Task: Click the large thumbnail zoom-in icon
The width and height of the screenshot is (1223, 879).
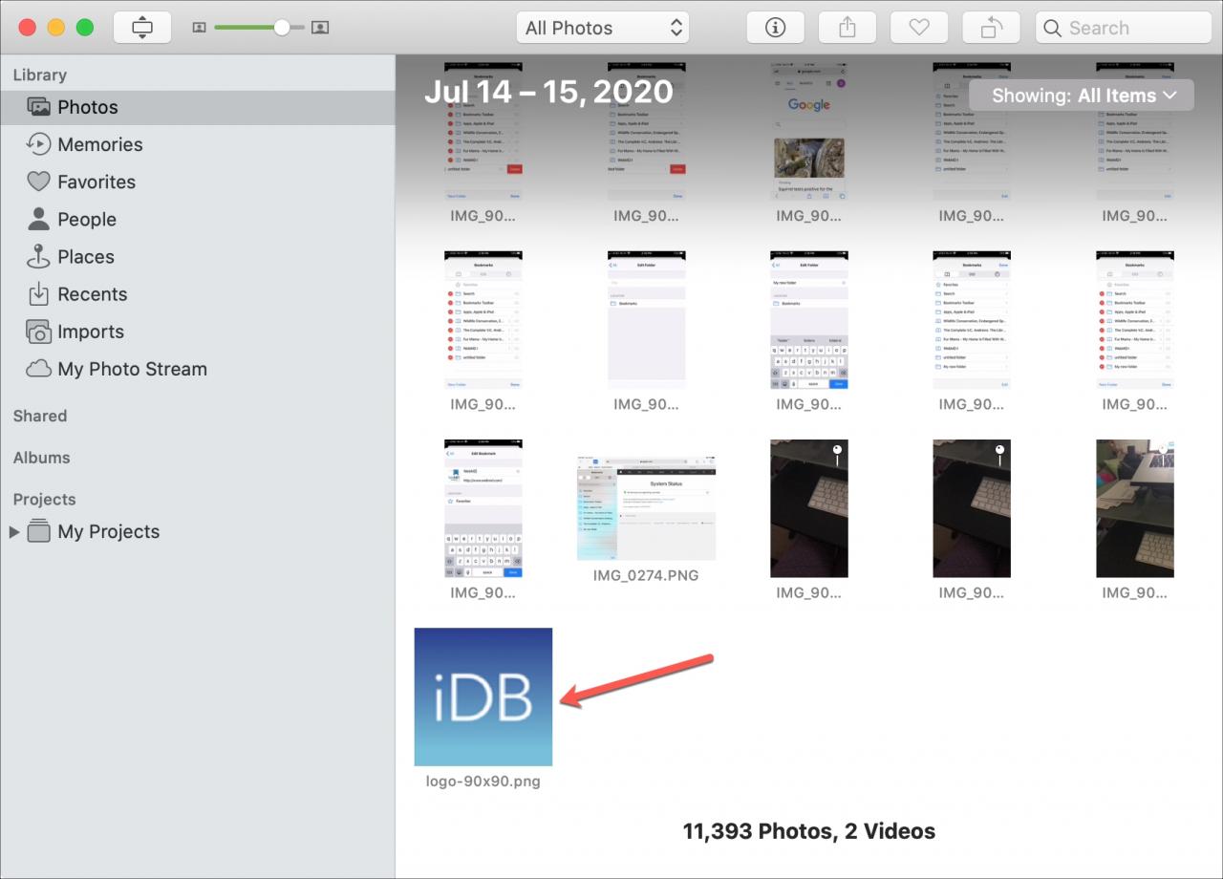Action: pyautogui.click(x=320, y=28)
